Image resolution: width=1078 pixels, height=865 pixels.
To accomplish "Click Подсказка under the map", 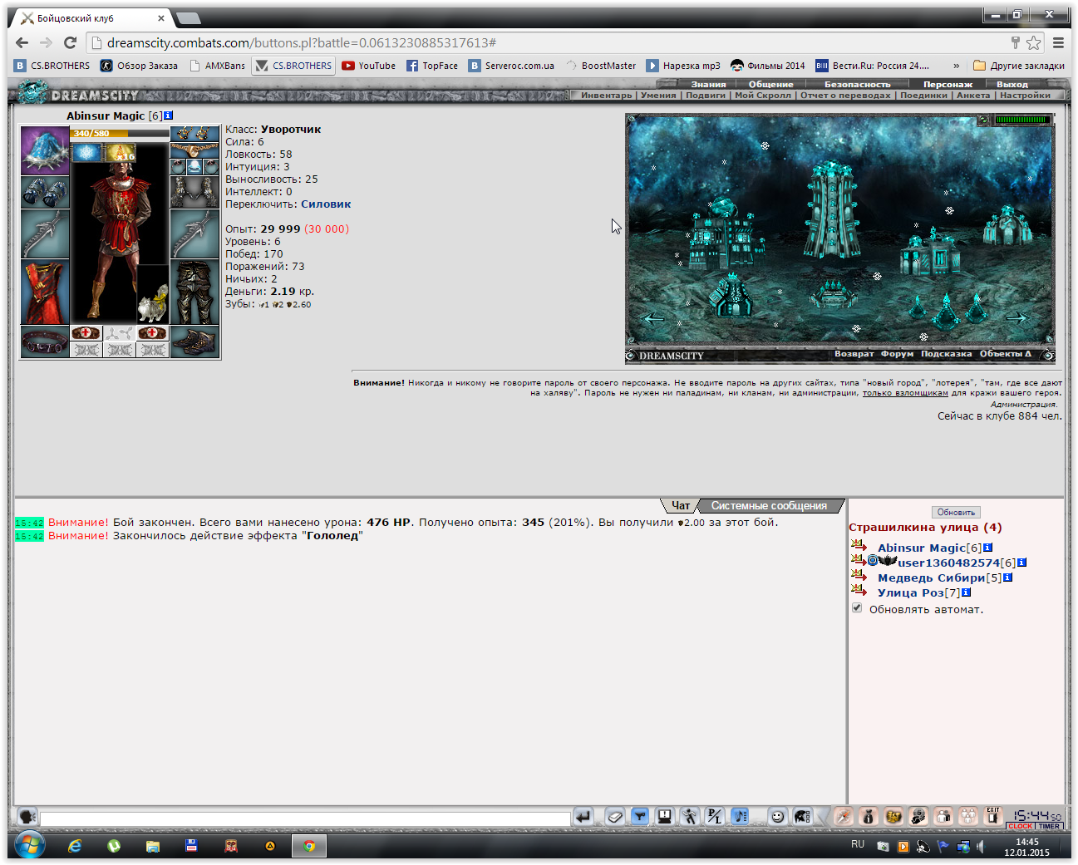I will (946, 354).
